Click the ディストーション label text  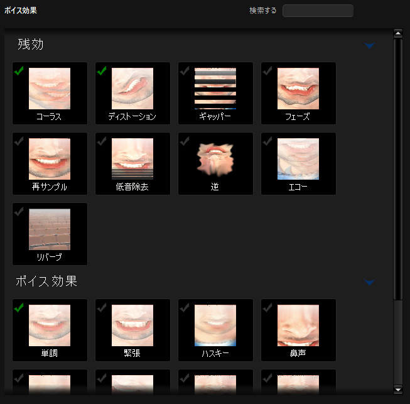click(132, 116)
